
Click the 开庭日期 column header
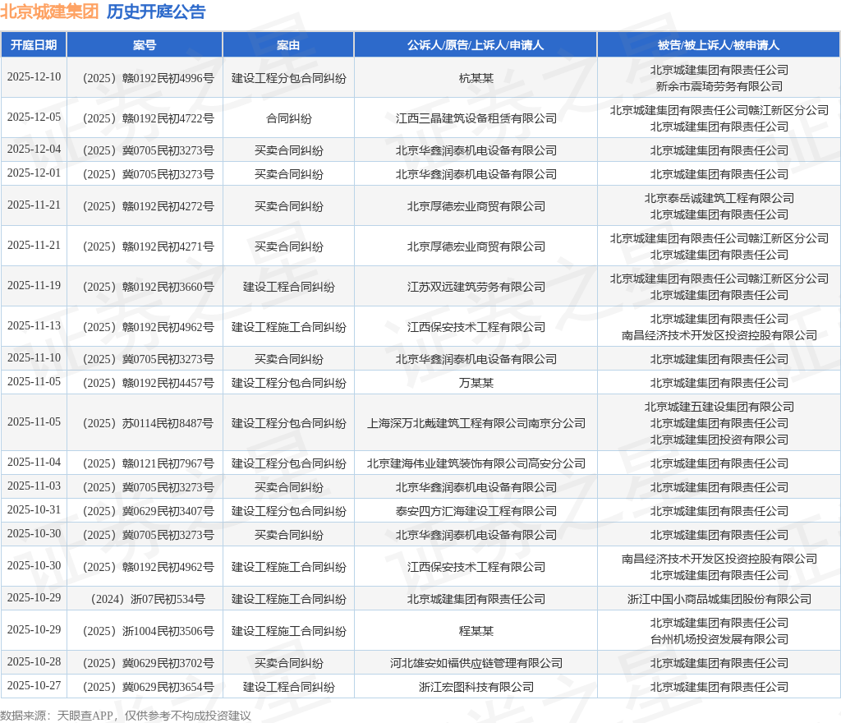point(34,45)
